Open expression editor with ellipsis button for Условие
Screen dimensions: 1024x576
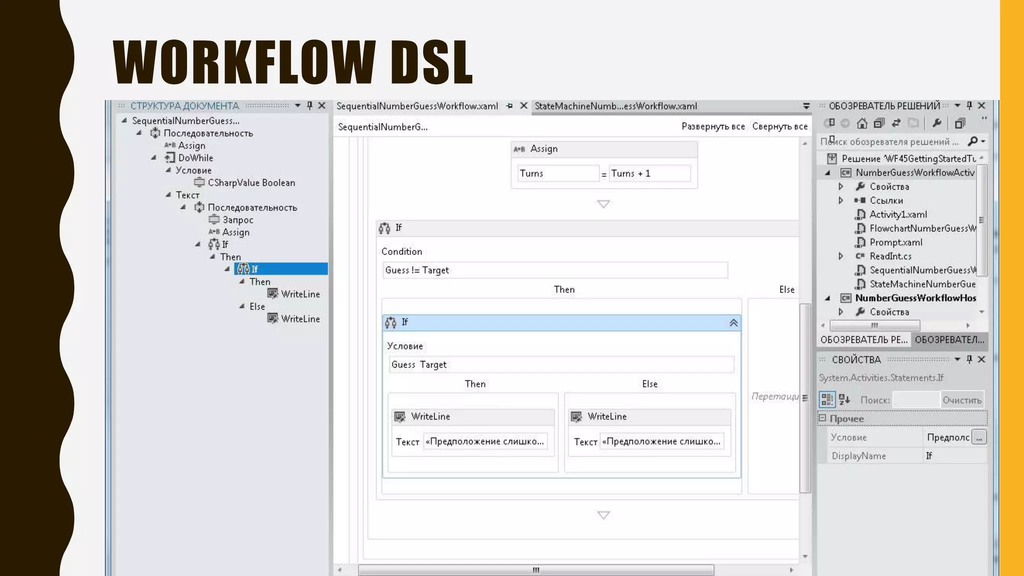coord(979,437)
